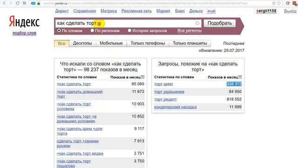Click the browser address bar URL
Screen dimensions: 298x168
click(x=145, y=3)
